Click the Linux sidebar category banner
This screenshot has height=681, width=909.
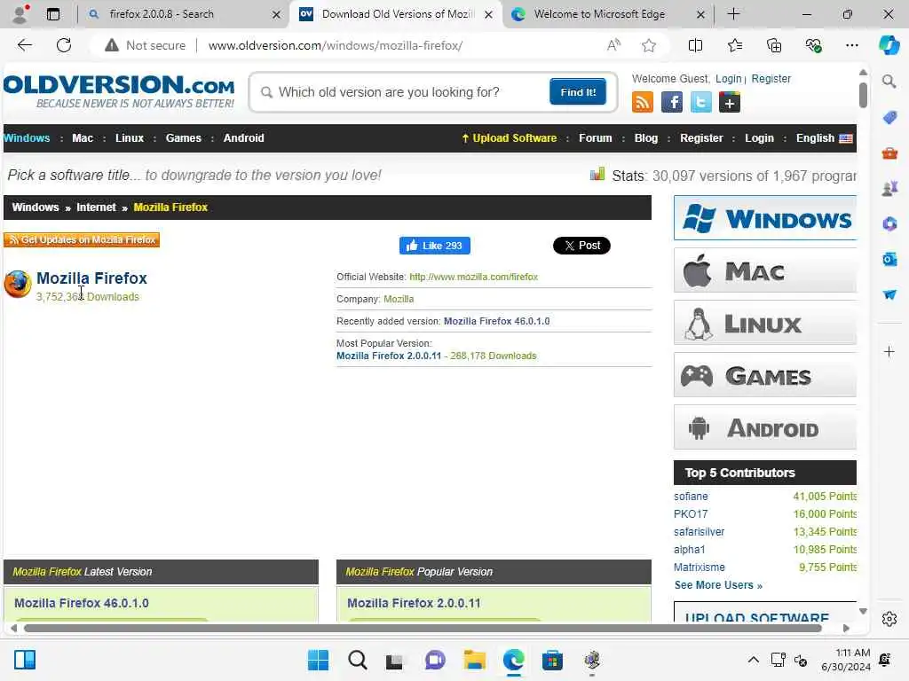(764, 323)
